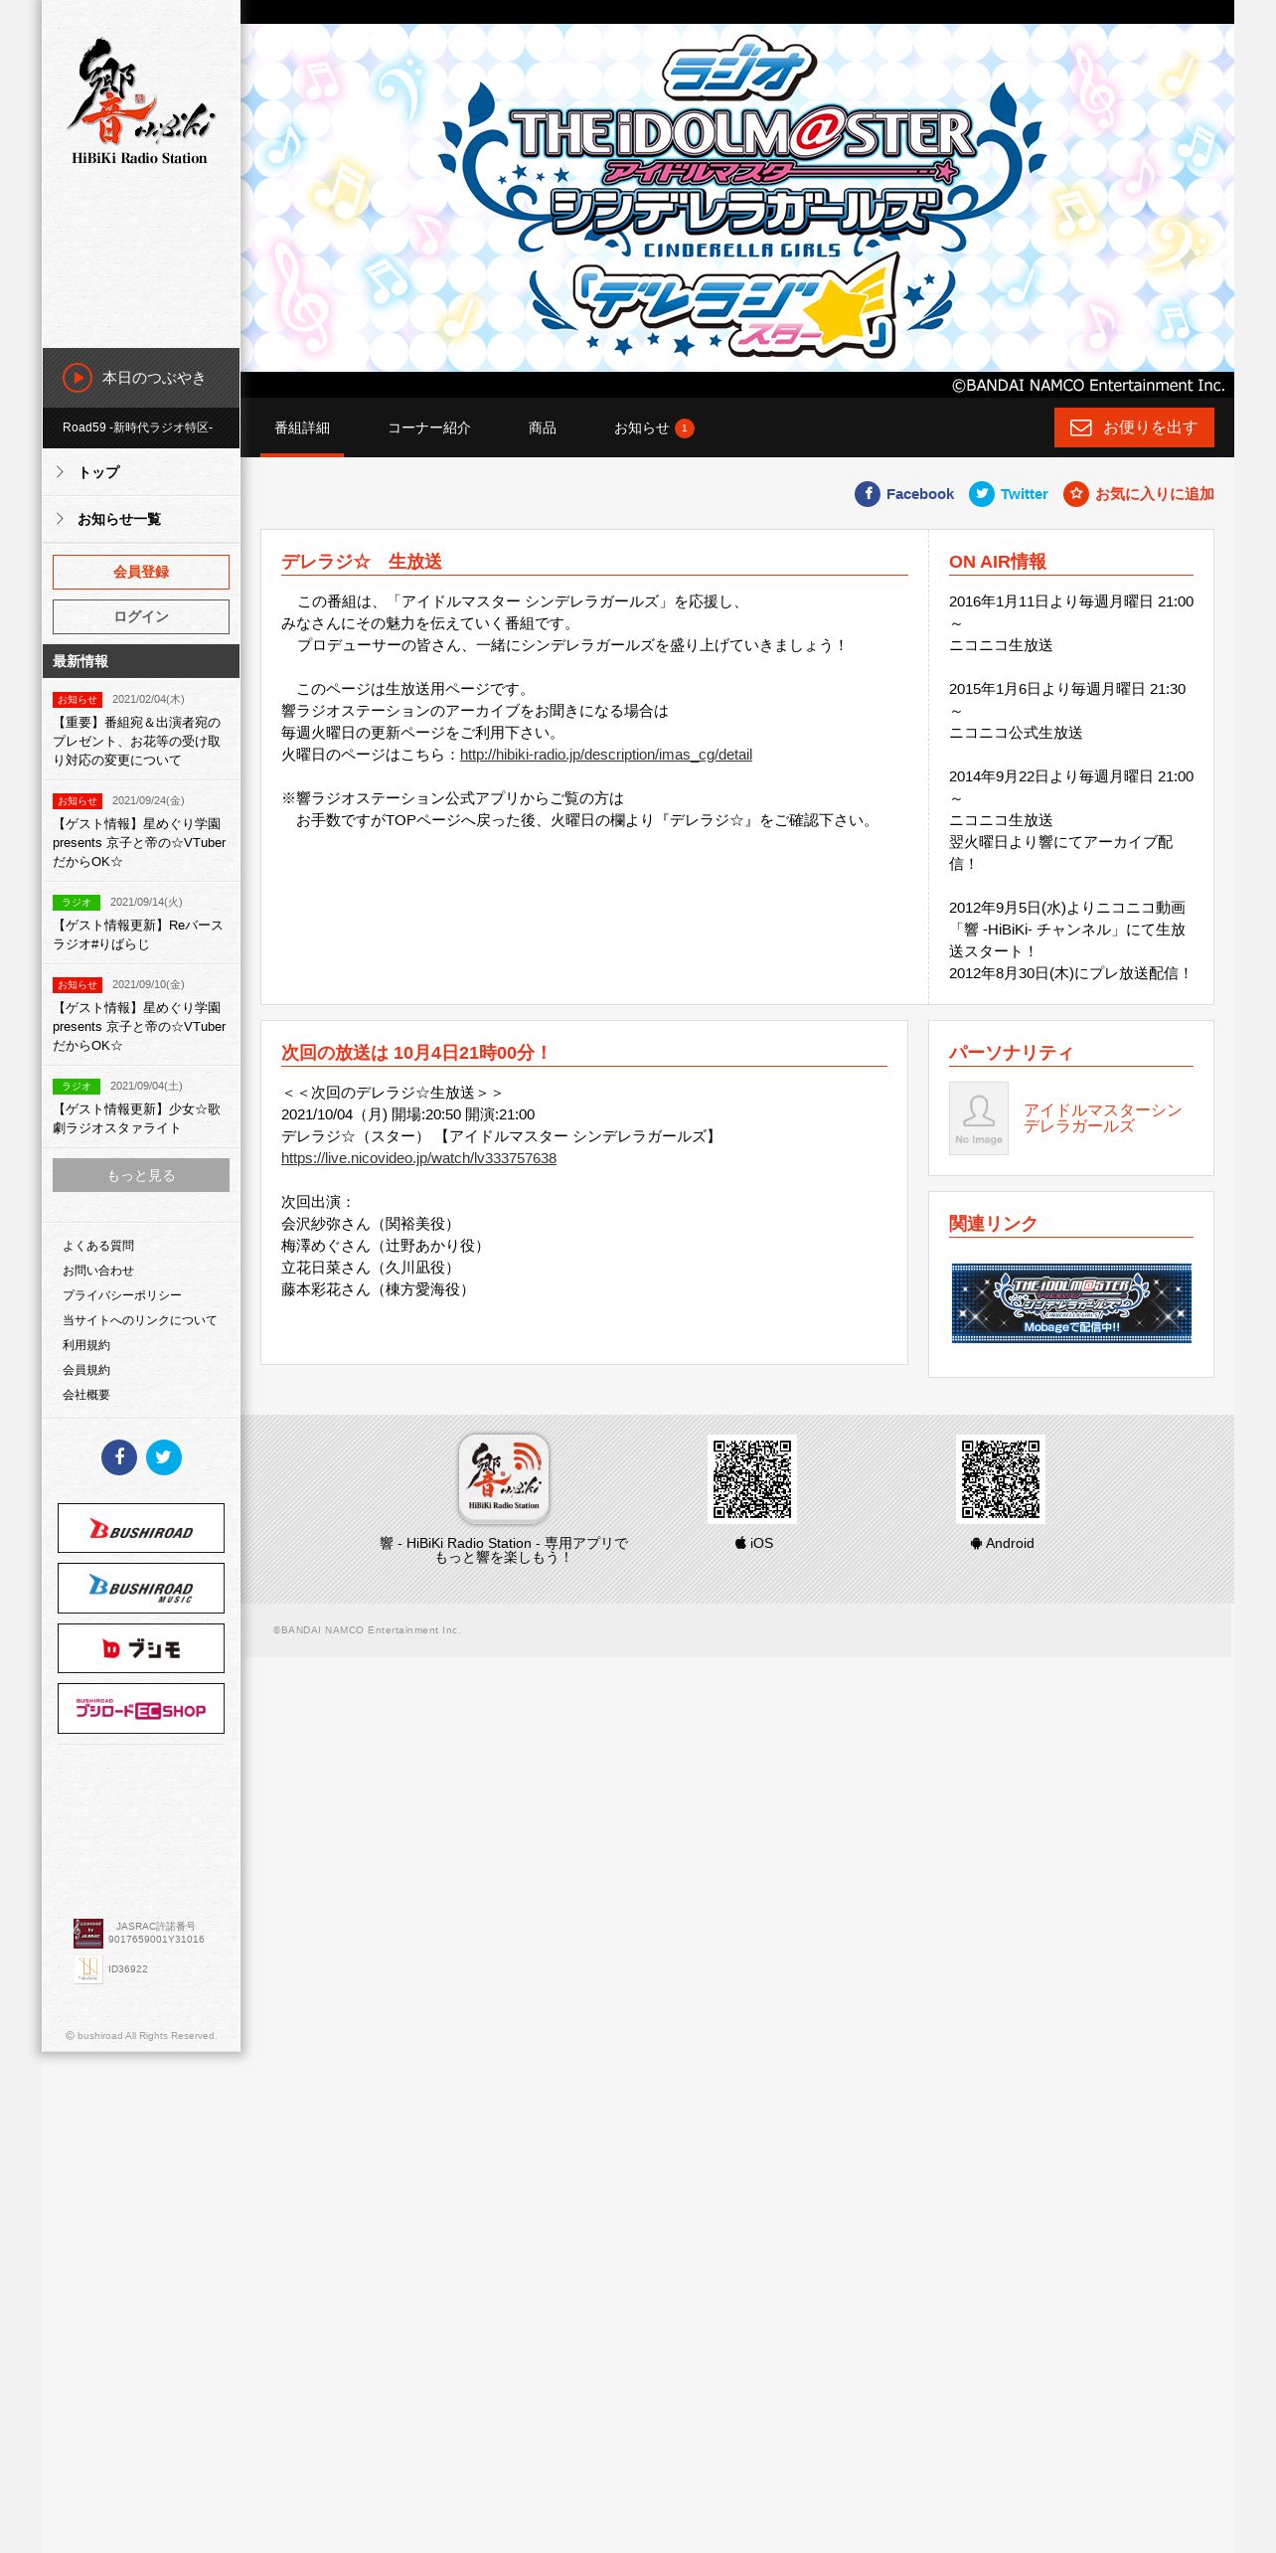Click the お便りを出す mail button

pos(1134,427)
